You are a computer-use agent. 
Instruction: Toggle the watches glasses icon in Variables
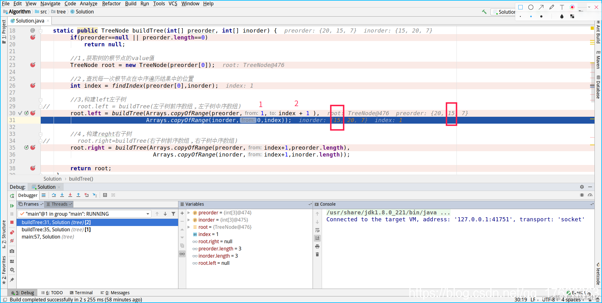pyautogui.click(x=182, y=254)
